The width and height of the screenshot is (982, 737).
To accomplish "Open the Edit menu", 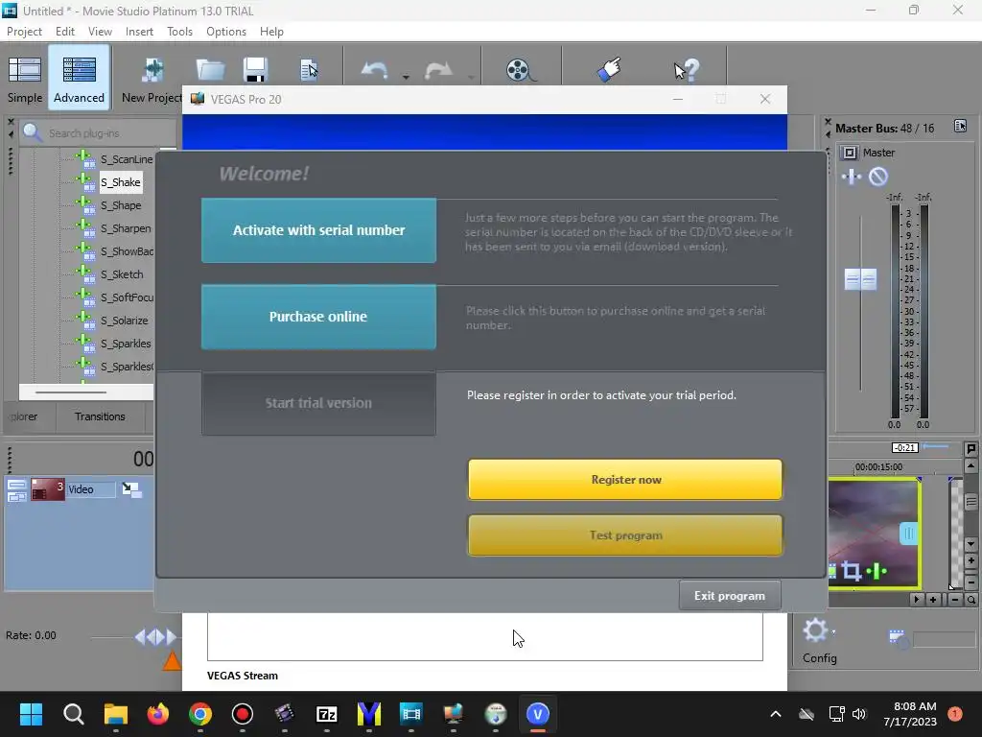I will click(64, 32).
